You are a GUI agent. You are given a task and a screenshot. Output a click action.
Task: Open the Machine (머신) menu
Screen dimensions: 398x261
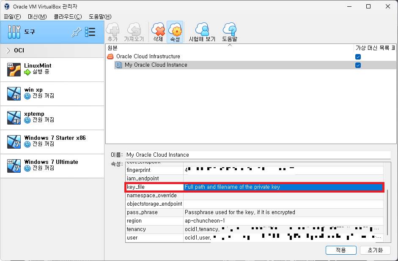37,17
